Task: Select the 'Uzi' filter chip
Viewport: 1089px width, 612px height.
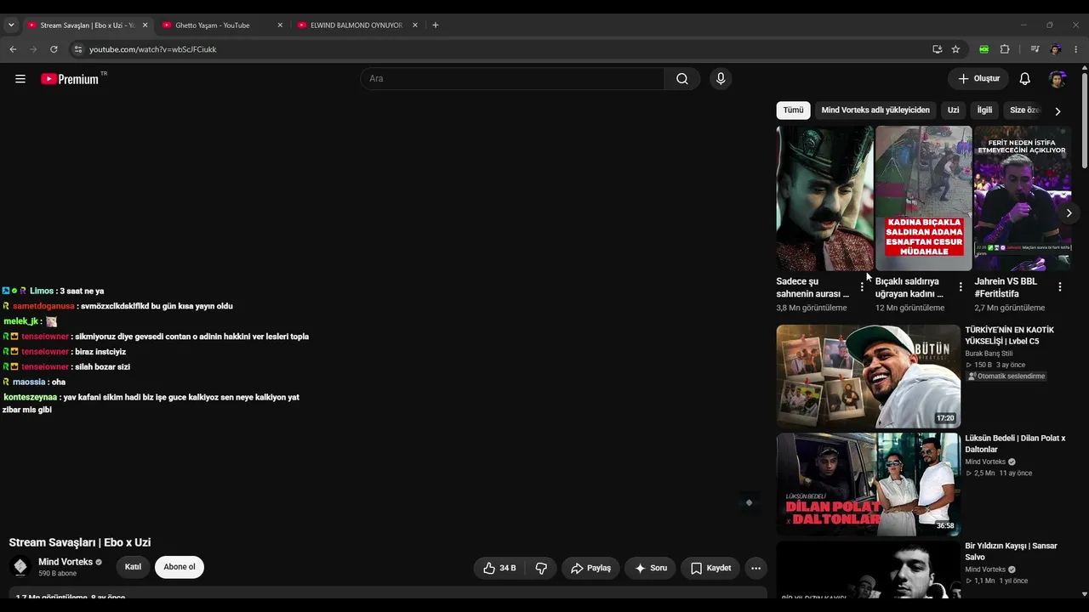Action: 953,110
